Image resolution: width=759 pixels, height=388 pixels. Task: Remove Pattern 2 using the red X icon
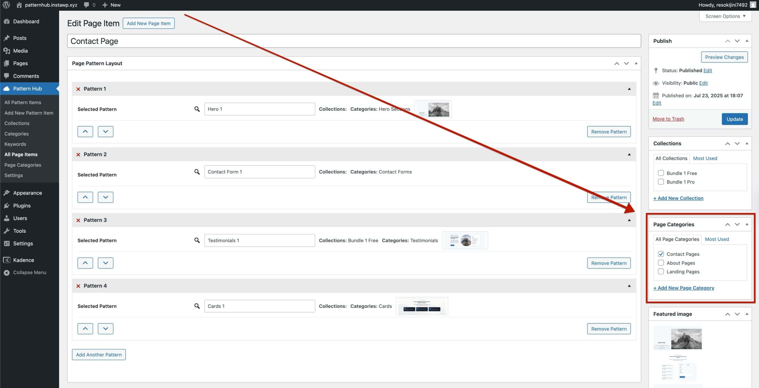click(x=78, y=154)
